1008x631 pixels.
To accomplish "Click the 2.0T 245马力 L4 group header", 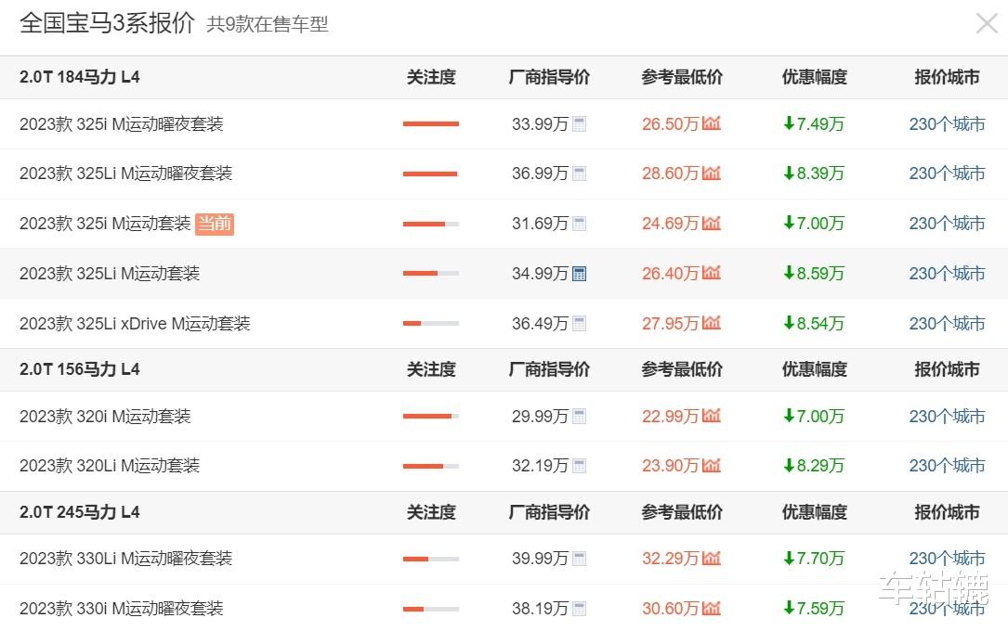I will [80, 512].
